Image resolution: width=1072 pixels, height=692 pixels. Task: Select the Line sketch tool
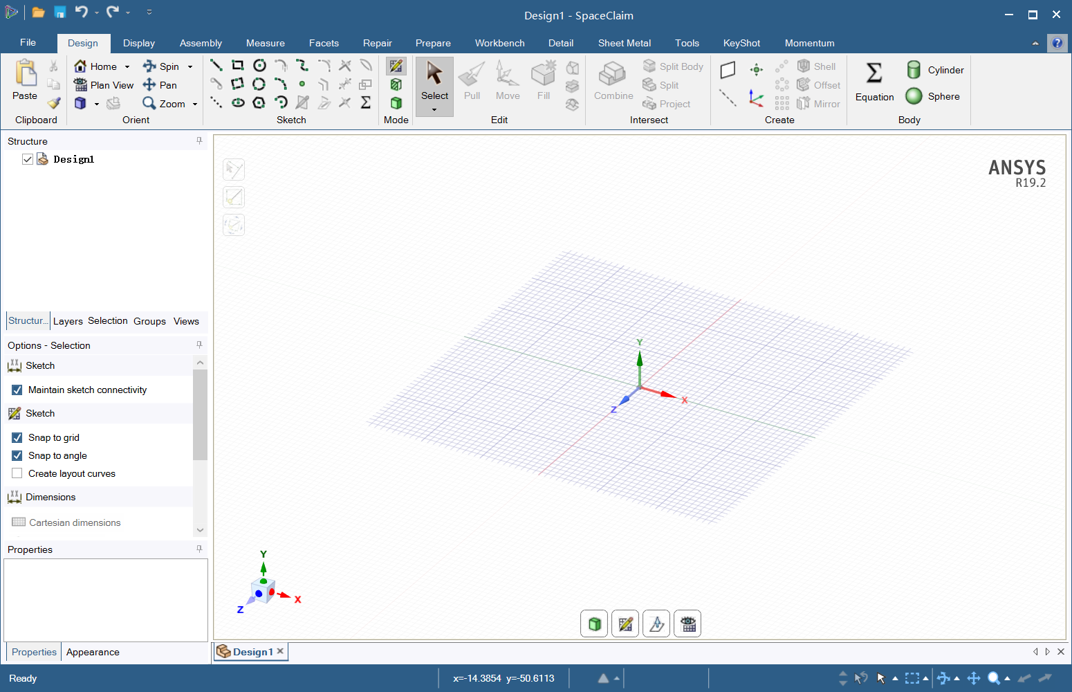click(216, 65)
